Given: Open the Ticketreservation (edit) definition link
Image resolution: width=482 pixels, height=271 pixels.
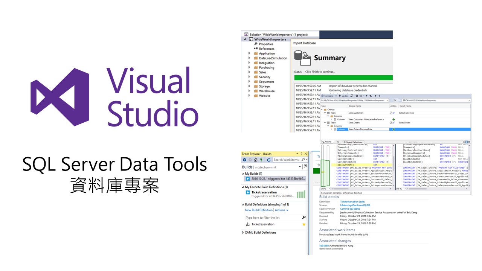Looking at the screenshot, I should (x=352, y=202).
